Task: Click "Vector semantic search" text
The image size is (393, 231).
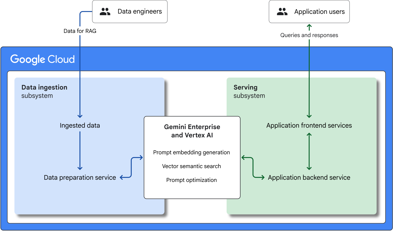Action: coord(192,166)
